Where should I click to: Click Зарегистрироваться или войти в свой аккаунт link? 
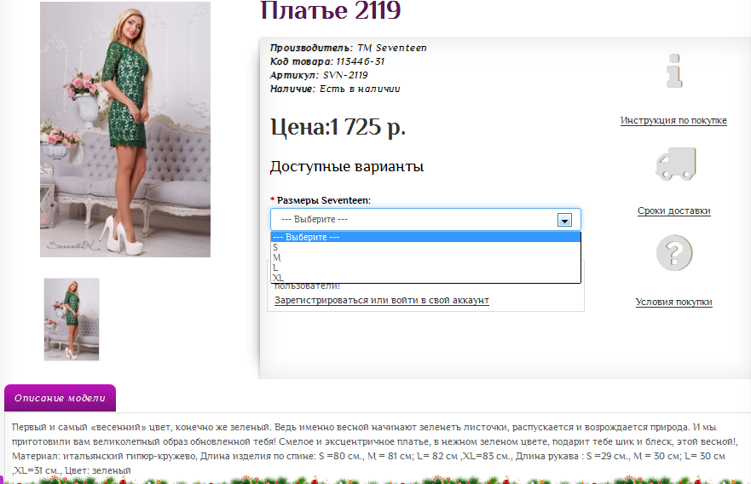coord(382,300)
